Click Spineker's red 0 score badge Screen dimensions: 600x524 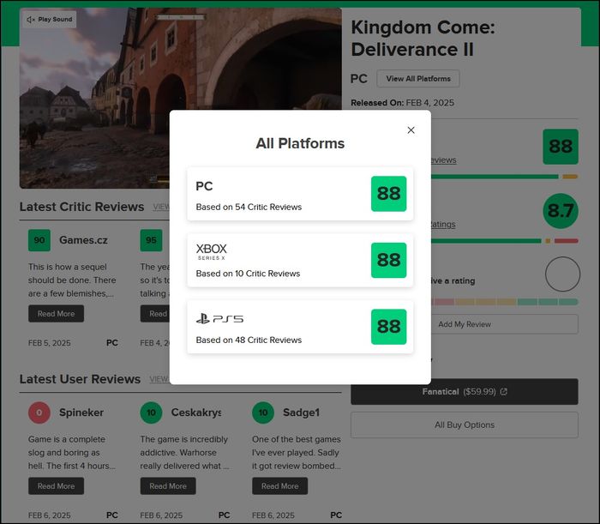click(39, 413)
